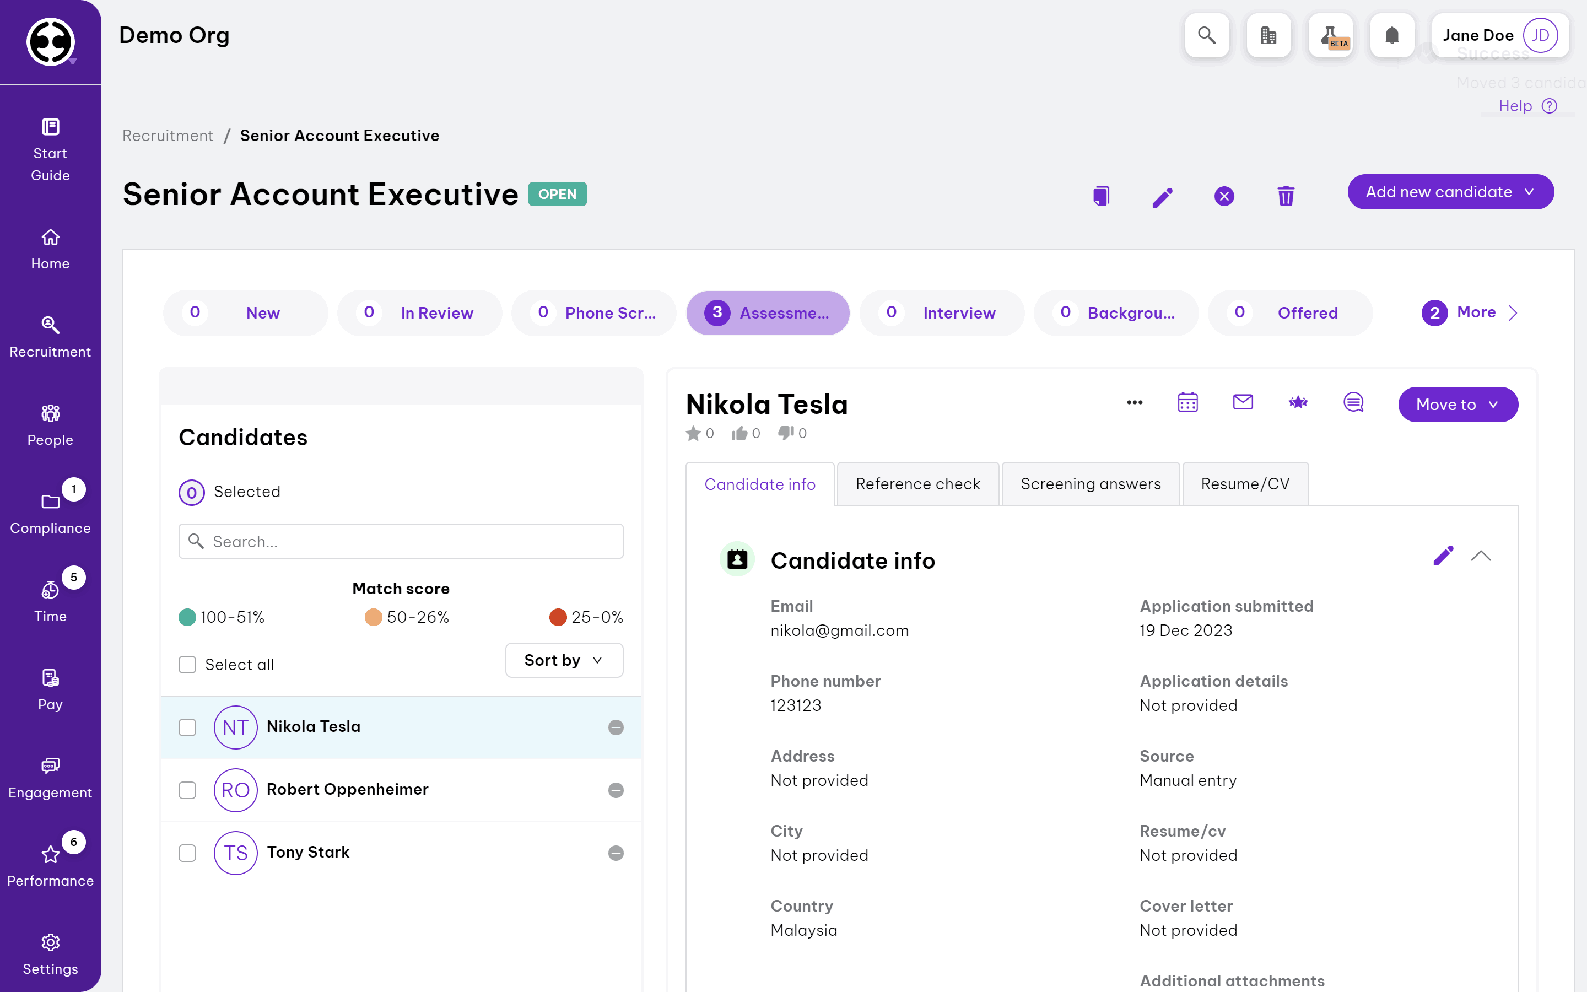The height and width of the screenshot is (992, 1587).
Task: Collapse the Candidate info section
Action: click(x=1480, y=557)
